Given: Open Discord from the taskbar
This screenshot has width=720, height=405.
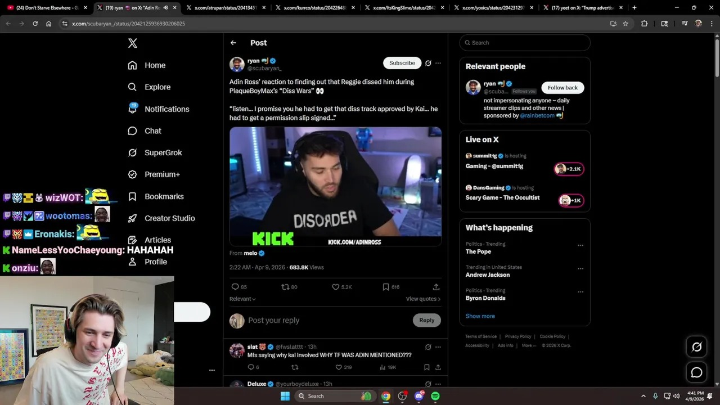Looking at the screenshot, I should 418,396.
